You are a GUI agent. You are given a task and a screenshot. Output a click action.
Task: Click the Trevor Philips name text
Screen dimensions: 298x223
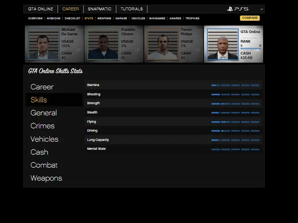(x=187, y=32)
